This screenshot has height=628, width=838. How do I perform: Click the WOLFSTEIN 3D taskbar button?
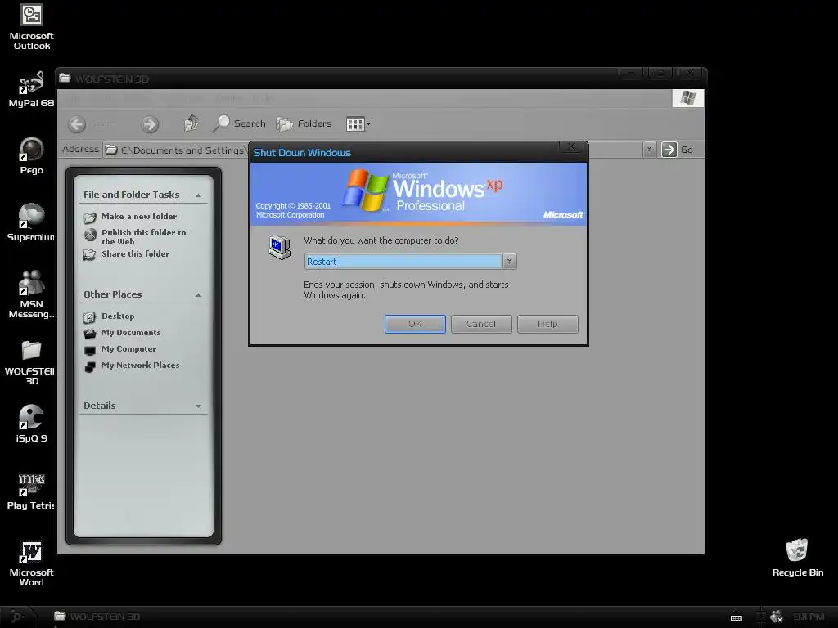pyautogui.click(x=97, y=617)
